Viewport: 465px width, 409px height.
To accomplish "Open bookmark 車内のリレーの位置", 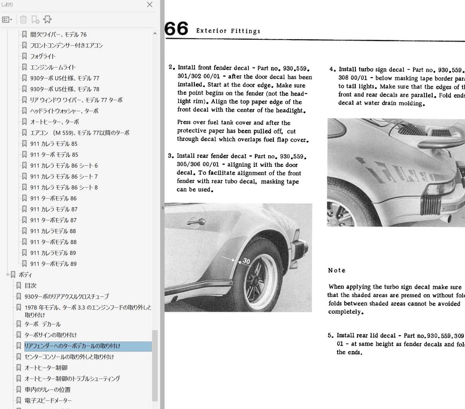I will 47,389.
